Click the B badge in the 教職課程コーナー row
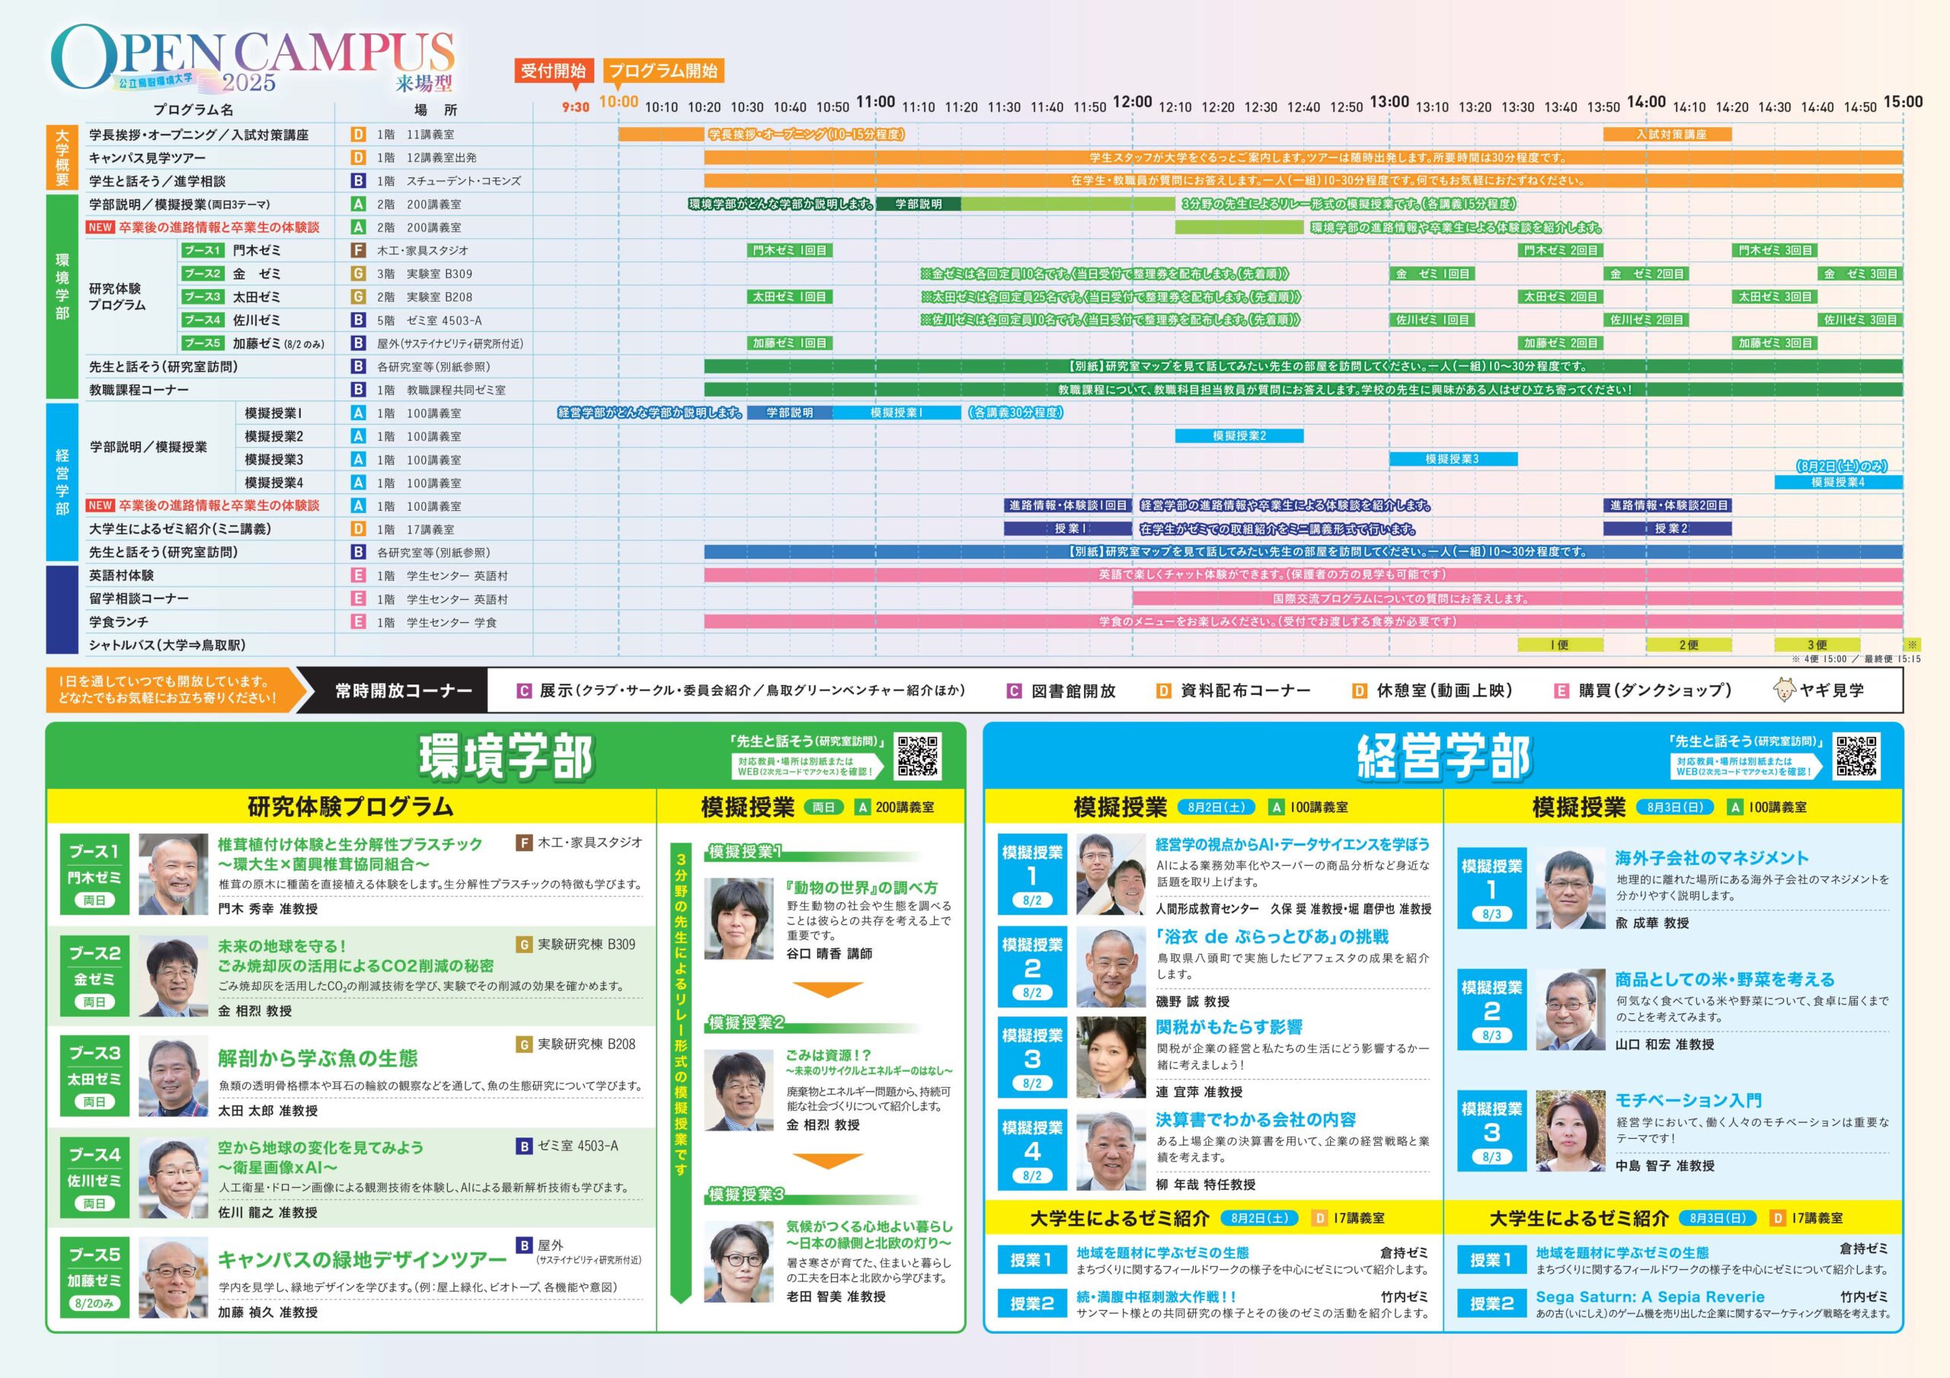 click(359, 390)
